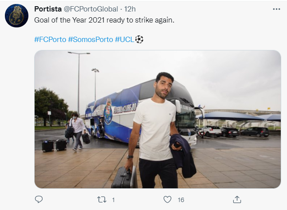
Task: Open the Portista profile avatar
Action: point(17,15)
